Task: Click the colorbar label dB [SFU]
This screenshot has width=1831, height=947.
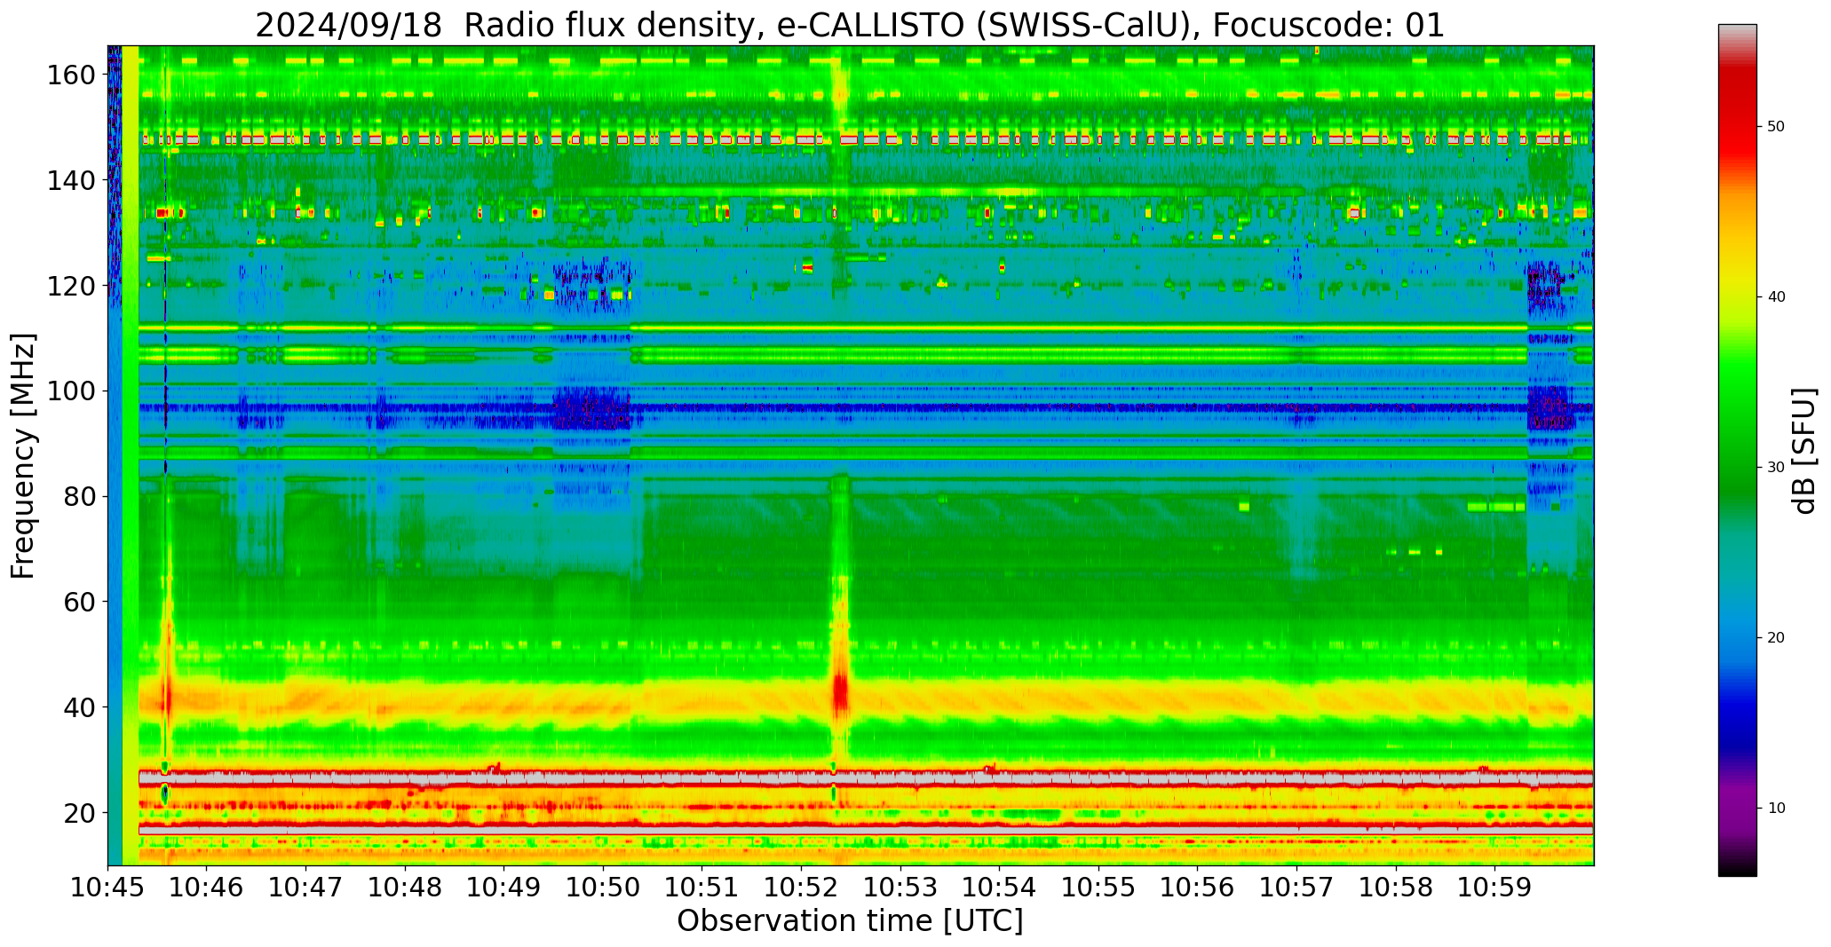Action: [x=1804, y=451]
